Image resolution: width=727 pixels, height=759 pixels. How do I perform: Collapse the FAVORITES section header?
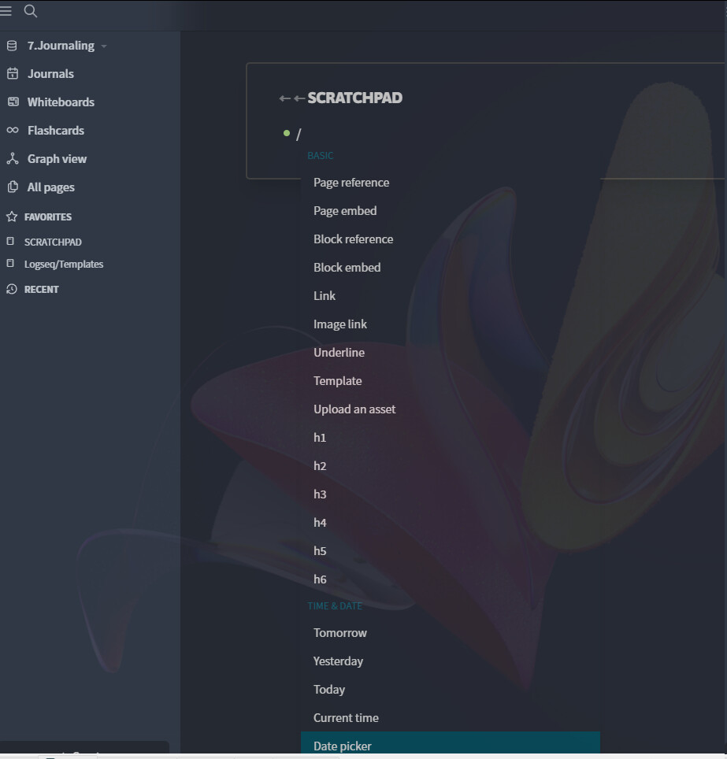point(48,217)
